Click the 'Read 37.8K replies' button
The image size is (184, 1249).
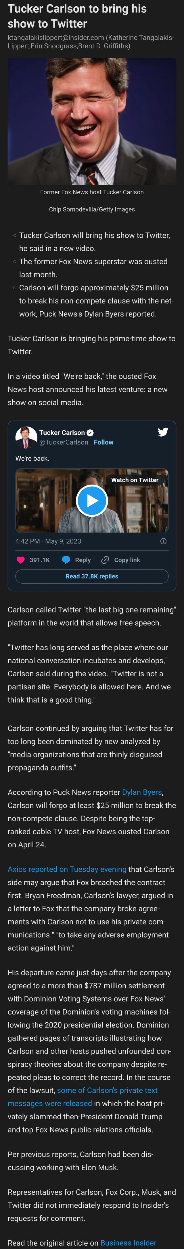pos(92,576)
